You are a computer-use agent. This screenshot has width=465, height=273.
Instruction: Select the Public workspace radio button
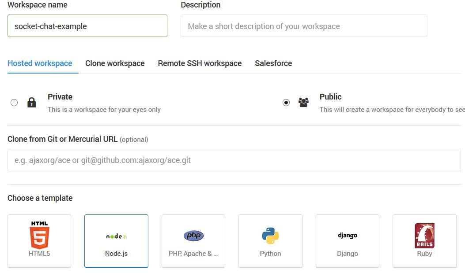click(x=286, y=102)
